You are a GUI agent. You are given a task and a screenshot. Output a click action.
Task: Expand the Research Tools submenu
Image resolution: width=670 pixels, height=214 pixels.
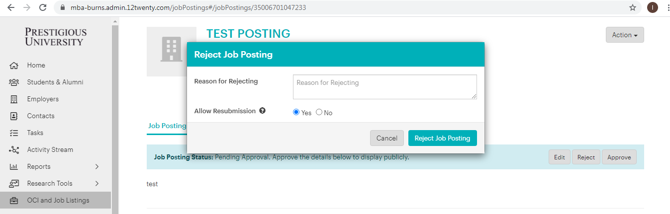tap(97, 184)
